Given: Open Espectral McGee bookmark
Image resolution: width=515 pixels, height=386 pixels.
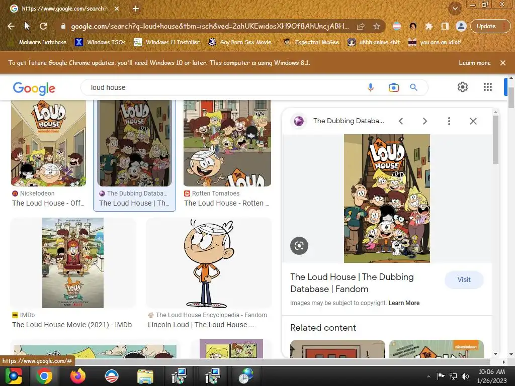Looking at the screenshot, I should click(x=311, y=42).
